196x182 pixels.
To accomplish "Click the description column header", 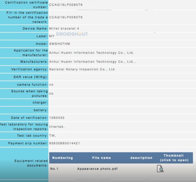I will 141,158.
